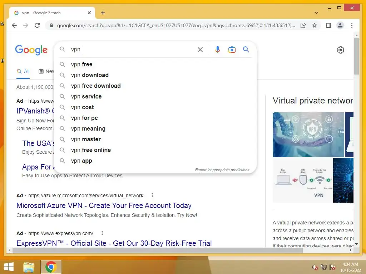The height and width of the screenshot is (274, 366).
Task: Go to Google homepage via logo
Action: pos(31,50)
